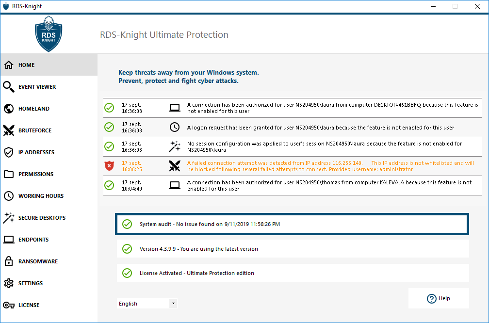Screen dimensions: 489x323
Task: Click the RDS-Knight Ultimate Protection heading
Action: click(164, 34)
